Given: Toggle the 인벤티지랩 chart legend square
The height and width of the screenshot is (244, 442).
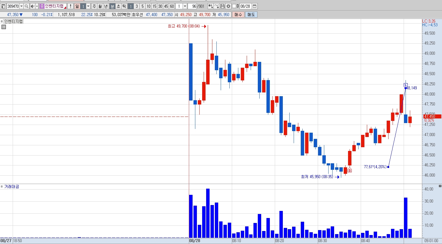Looking at the screenshot, I should 2,21.
